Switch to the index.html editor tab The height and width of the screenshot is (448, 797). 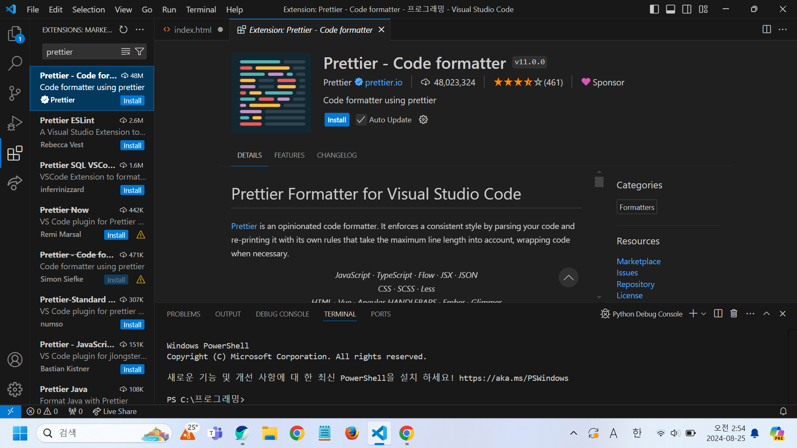[x=193, y=29]
